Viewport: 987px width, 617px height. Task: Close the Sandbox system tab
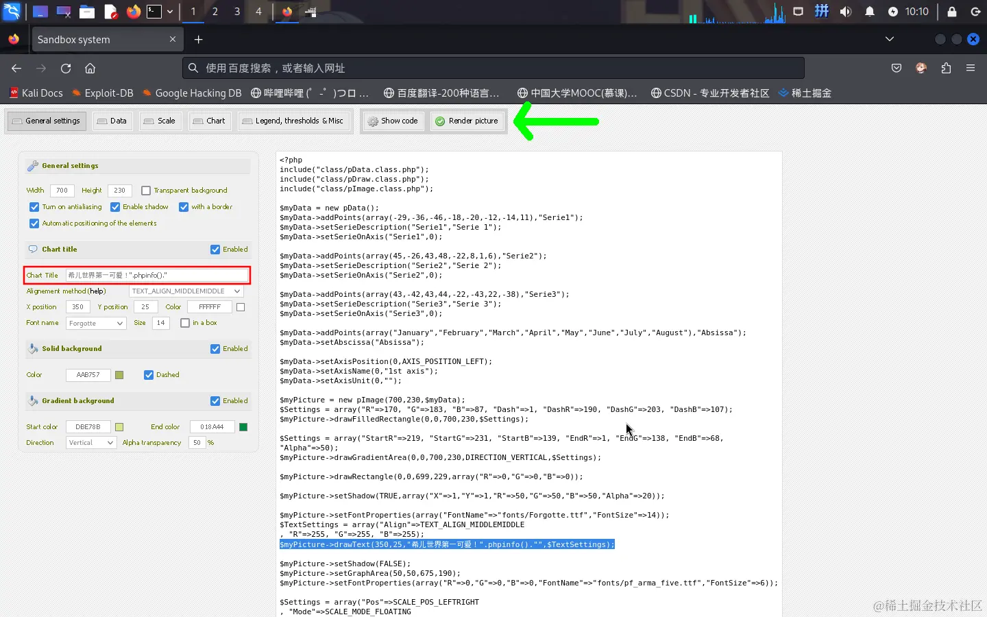[173, 39]
